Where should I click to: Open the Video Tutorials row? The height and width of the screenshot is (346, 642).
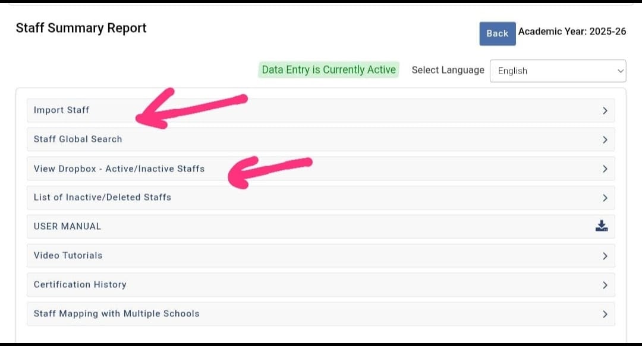point(68,255)
